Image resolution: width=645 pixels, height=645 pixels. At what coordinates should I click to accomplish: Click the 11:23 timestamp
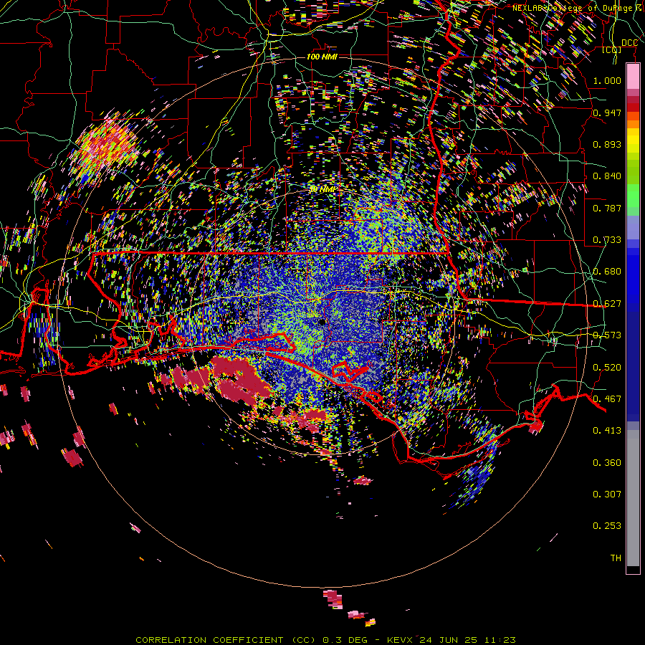500,640
